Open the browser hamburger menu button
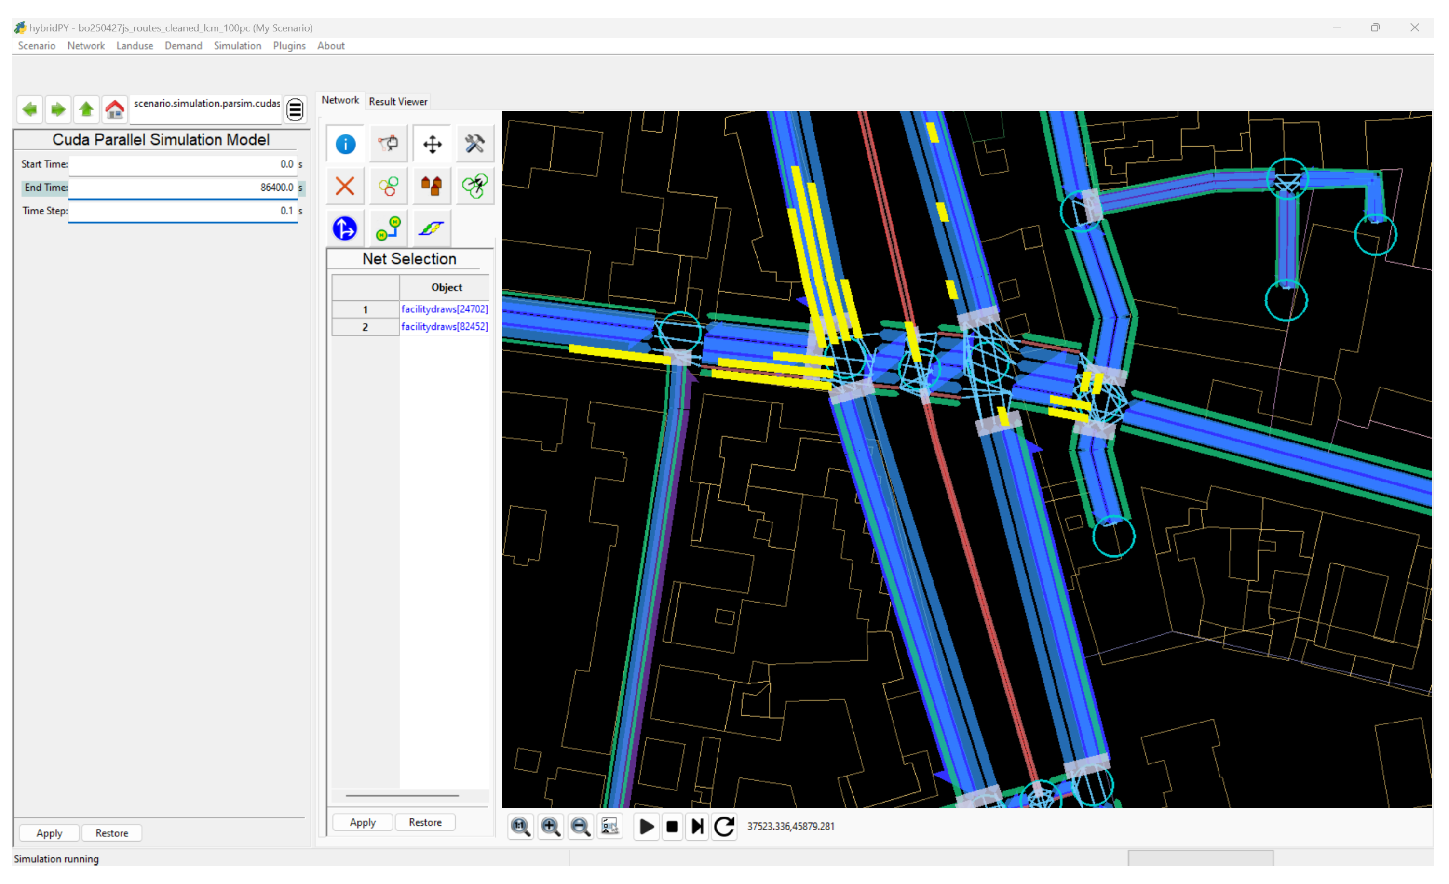 pos(295,109)
